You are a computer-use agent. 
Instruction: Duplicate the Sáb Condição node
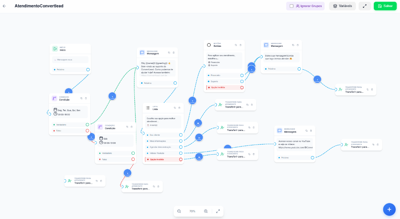(x=127, y=127)
